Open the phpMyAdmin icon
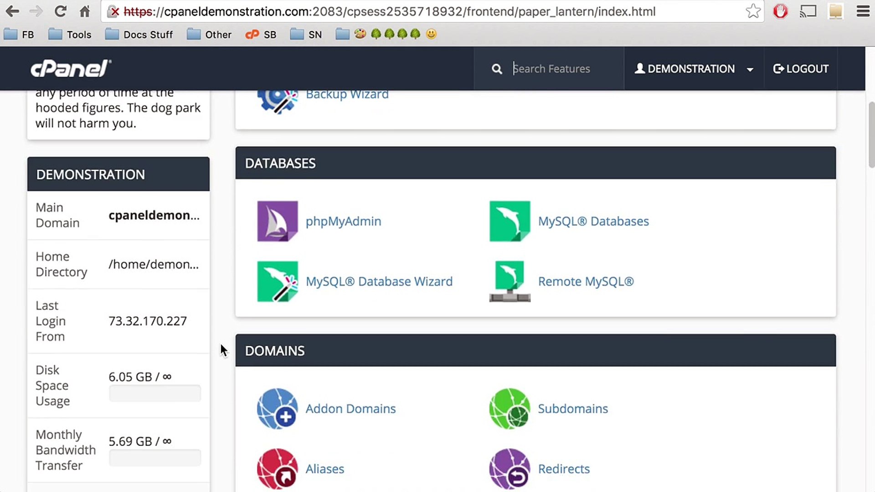 coord(277,221)
